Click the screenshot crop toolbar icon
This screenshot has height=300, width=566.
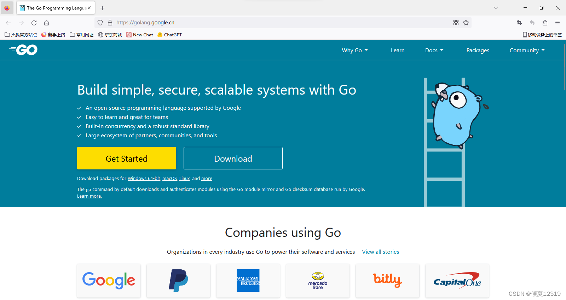[519, 23]
